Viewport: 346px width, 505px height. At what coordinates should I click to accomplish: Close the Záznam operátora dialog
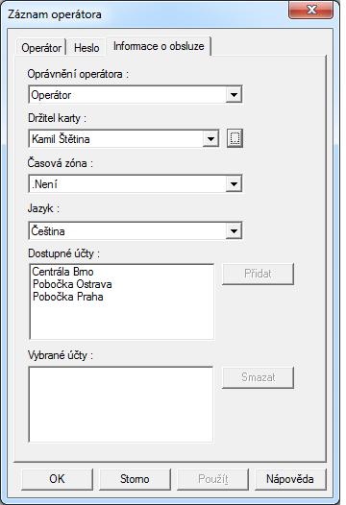310,10
